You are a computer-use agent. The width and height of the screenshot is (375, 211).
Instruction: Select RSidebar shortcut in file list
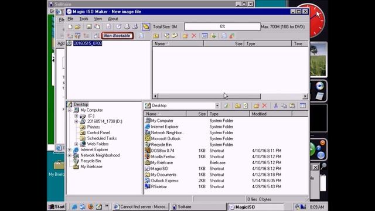point(159,186)
